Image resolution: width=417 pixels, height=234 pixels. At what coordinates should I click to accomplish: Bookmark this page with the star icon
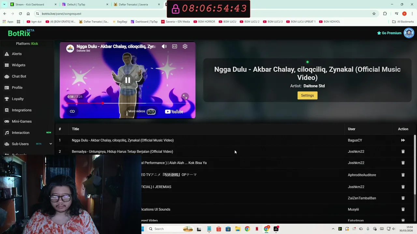point(374,14)
